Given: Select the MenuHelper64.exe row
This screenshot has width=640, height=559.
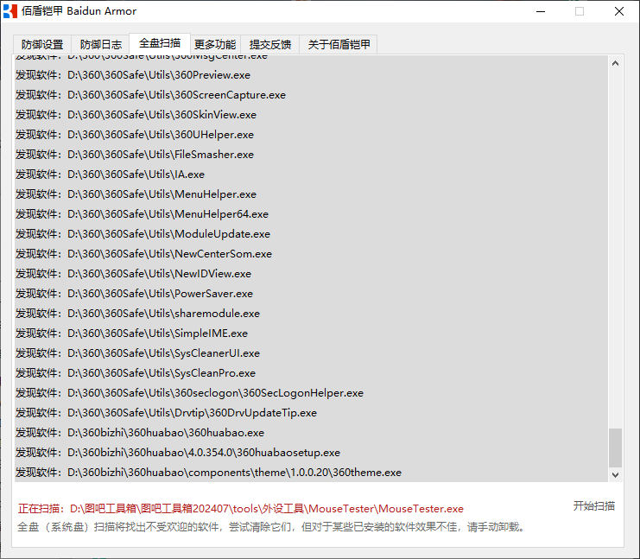Looking at the screenshot, I should pyautogui.click(x=311, y=214).
